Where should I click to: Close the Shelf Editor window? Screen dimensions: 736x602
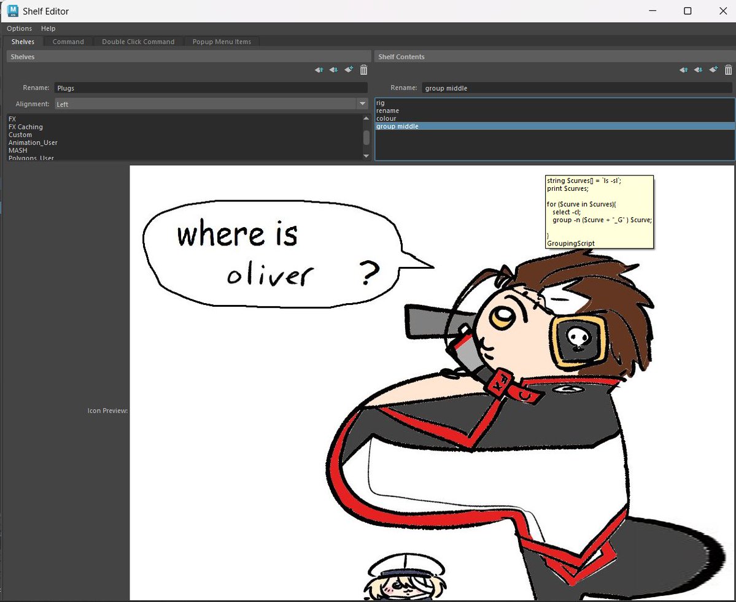click(723, 11)
